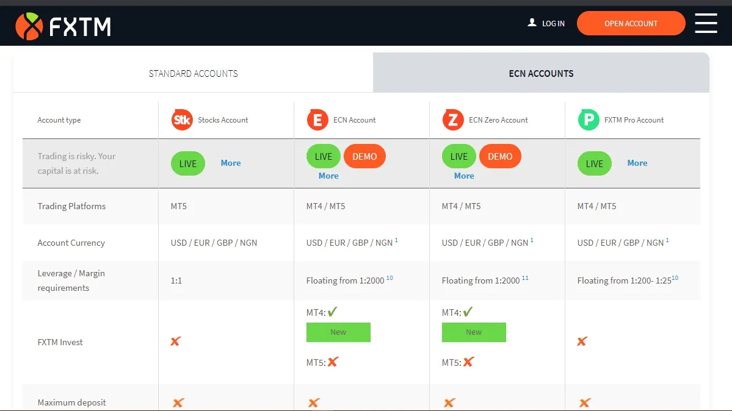732x411 pixels.
Task: Click the ECN Zero Account heading text
Action: coord(498,120)
